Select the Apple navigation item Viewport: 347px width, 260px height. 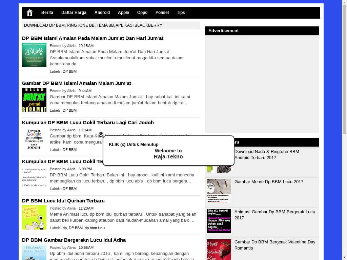pos(123,13)
